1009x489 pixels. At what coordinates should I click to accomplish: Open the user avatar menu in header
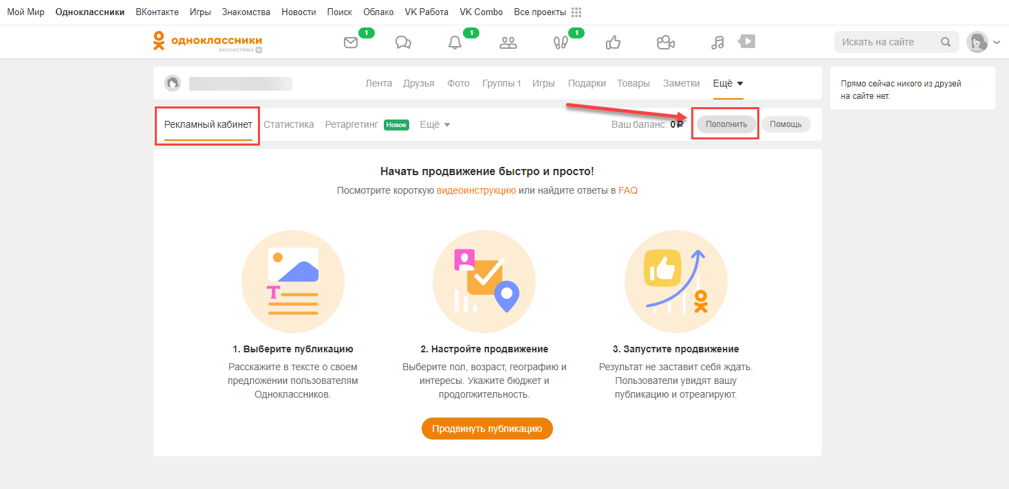(x=982, y=42)
